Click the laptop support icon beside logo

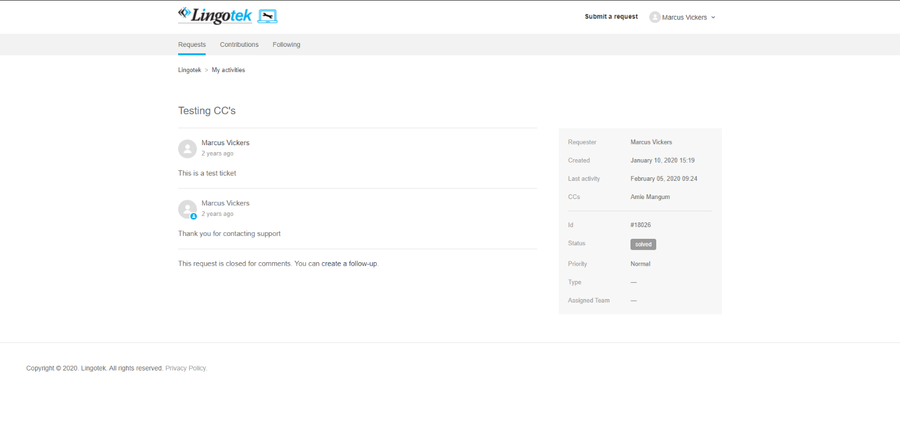pyautogui.click(x=268, y=16)
